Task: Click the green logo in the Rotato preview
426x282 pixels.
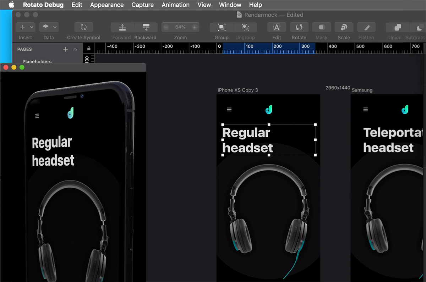Action: click(x=71, y=113)
